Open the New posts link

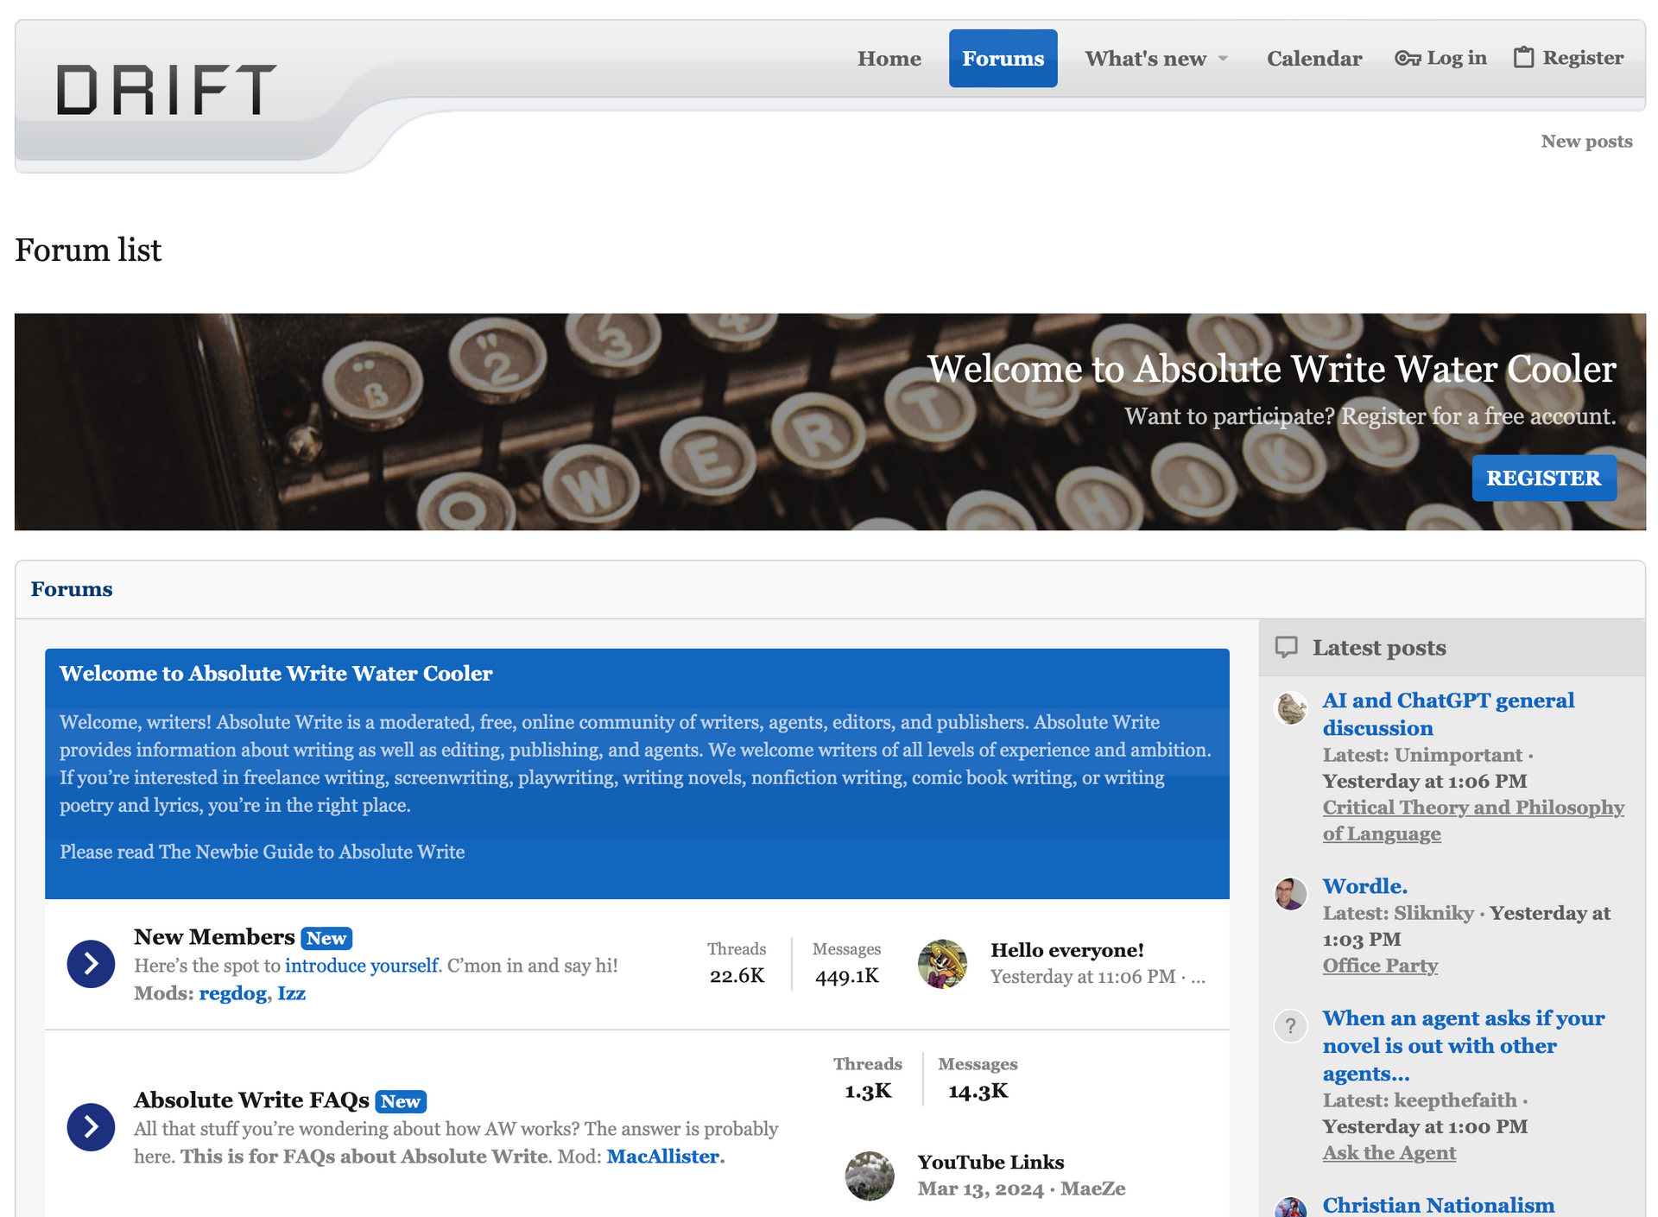point(1586,141)
